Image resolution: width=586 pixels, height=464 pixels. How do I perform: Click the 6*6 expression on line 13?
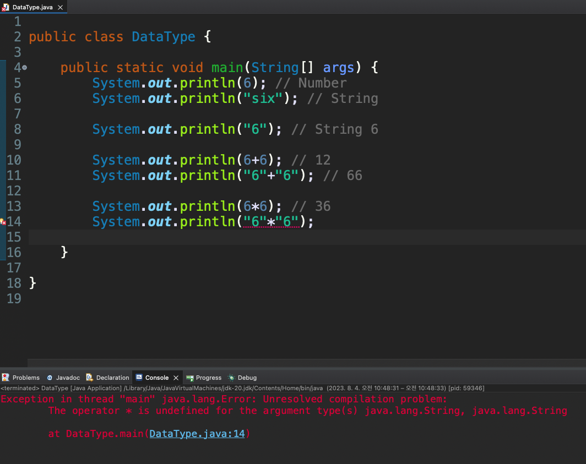coord(255,206)
